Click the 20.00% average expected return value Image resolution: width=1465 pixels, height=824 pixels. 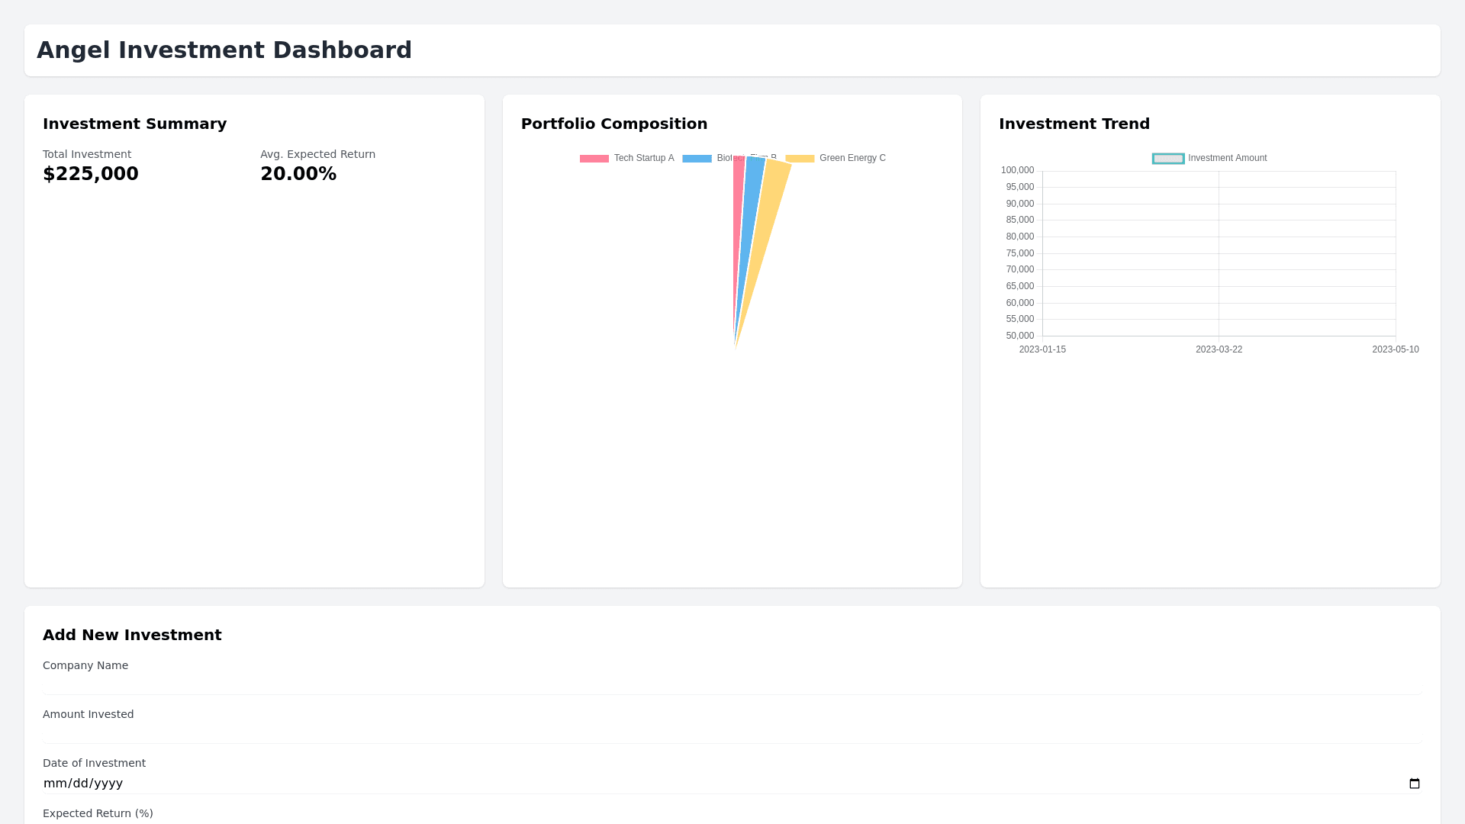pos(298,174)
